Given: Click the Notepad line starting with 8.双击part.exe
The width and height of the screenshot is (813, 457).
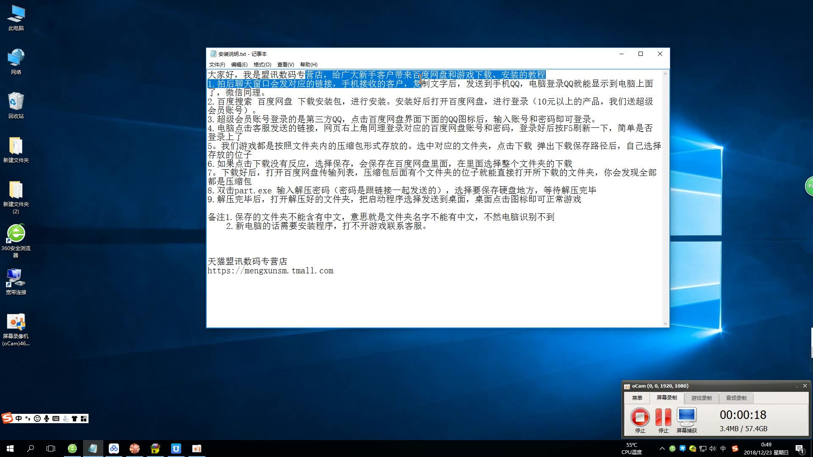Looking at the screenshot, I should pos(402,190).
